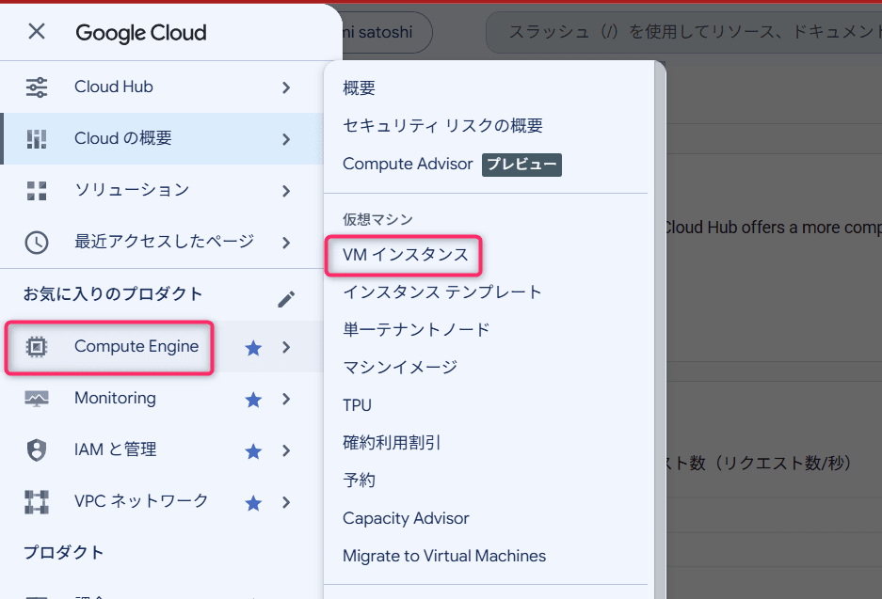Expand the 最近アクセスしたページ chevron
The height and width of the screenshot is (599, 882).
point(286,243)
